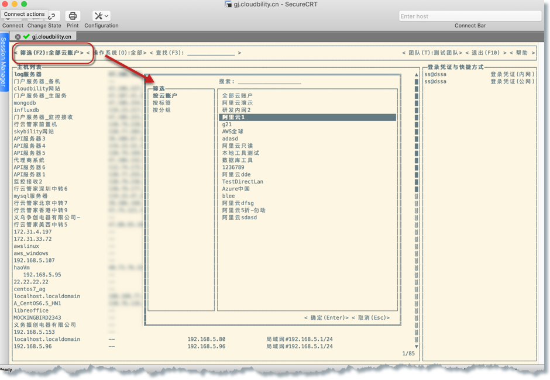Click the host list scroll-down arrow

tap(417, 346)
